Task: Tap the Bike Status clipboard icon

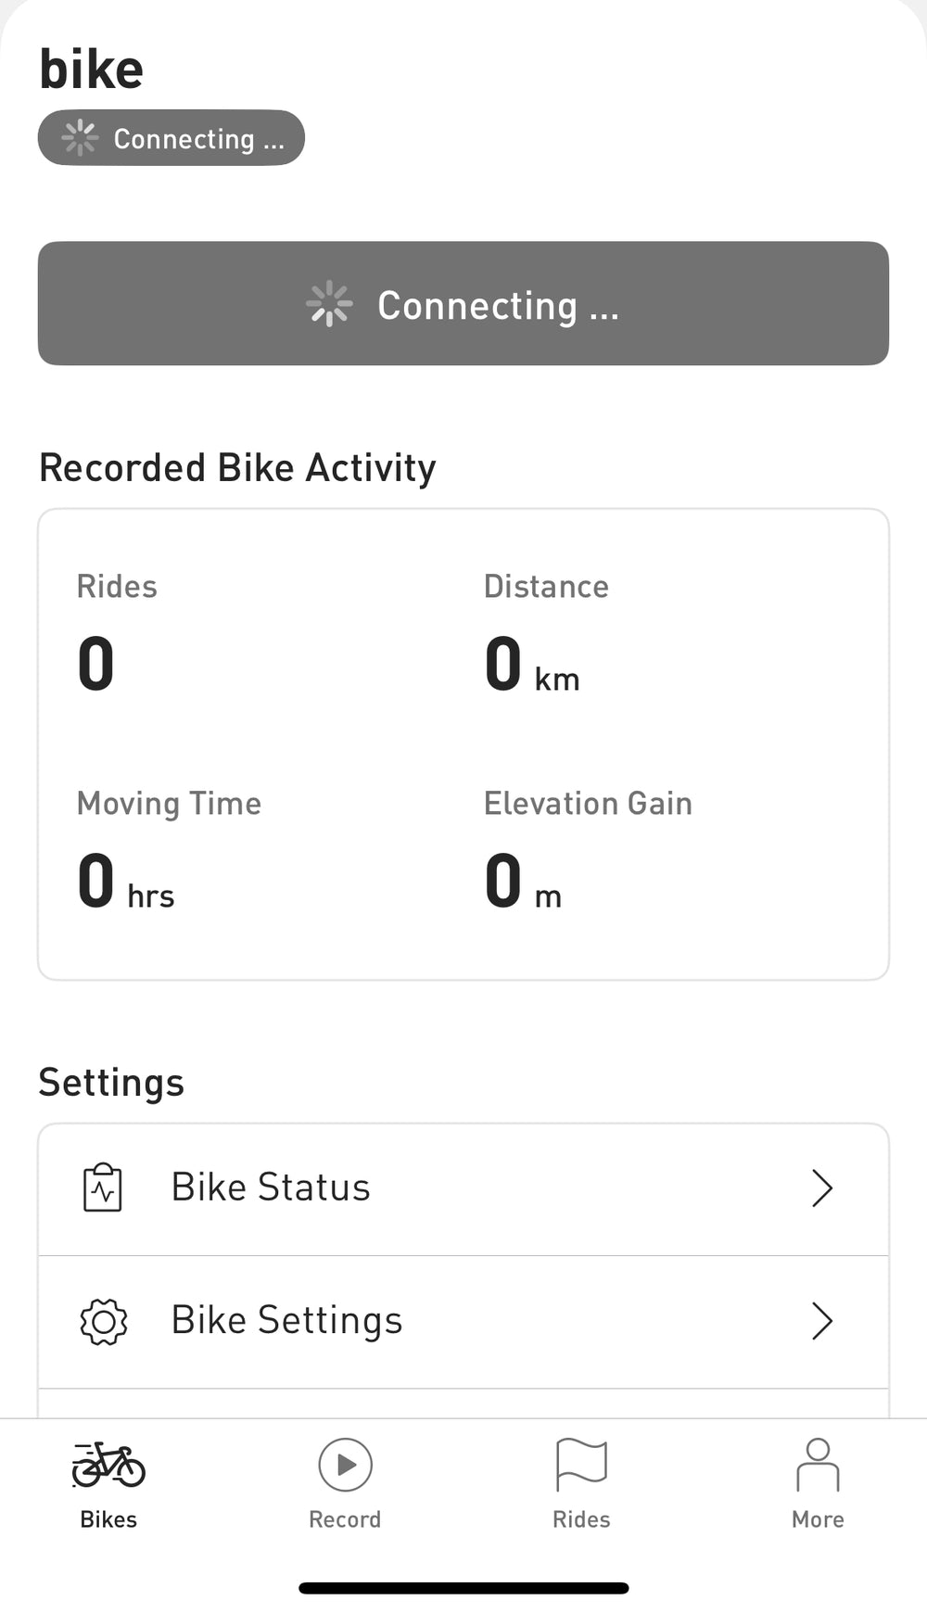Action: coord(103,1188)
